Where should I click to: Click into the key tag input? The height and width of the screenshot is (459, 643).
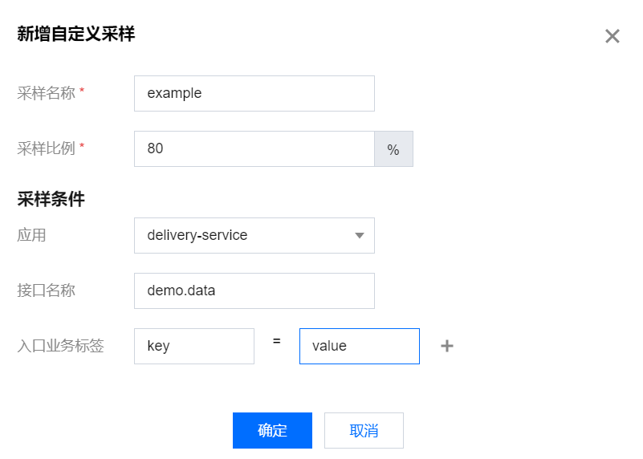click(193, 346)
